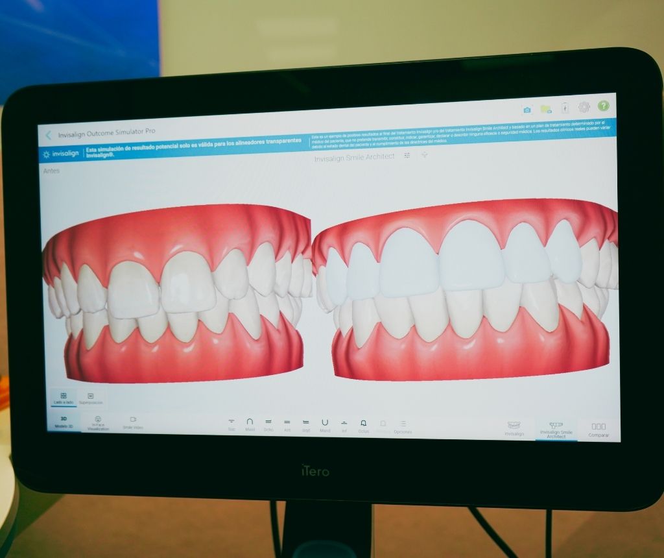Select the Izqd left-side view icon

pyautogui.click(x=306, y=426)
